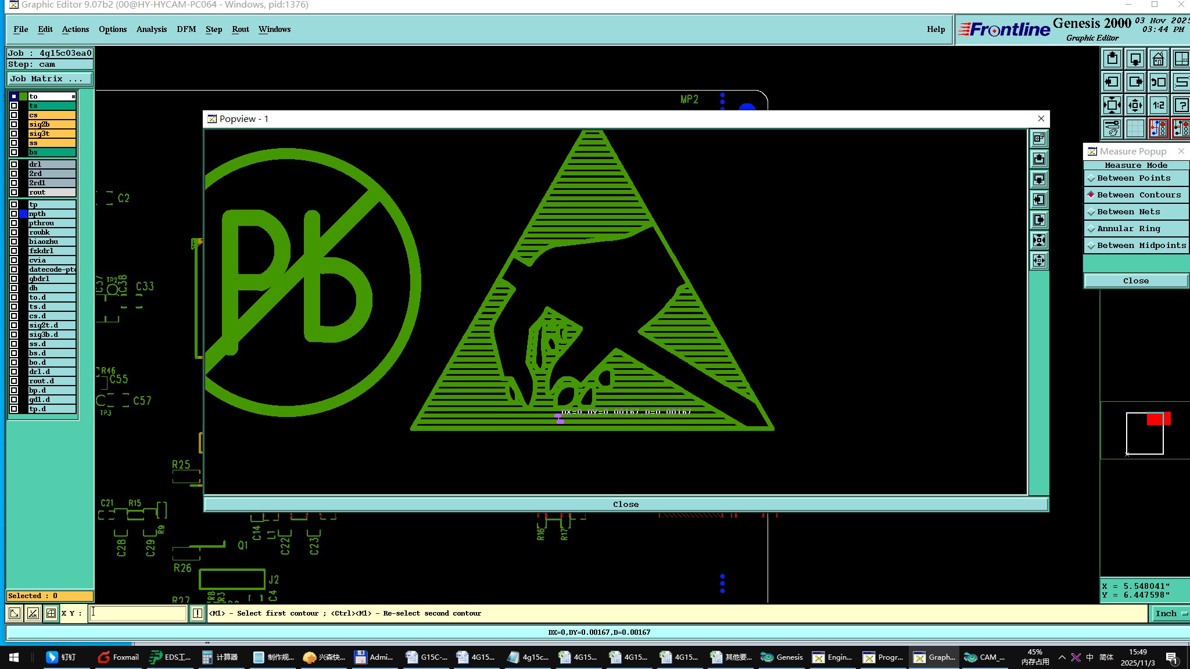Select Between Points measure mode
1190x669 pixels.
[x=1133, y=178]
